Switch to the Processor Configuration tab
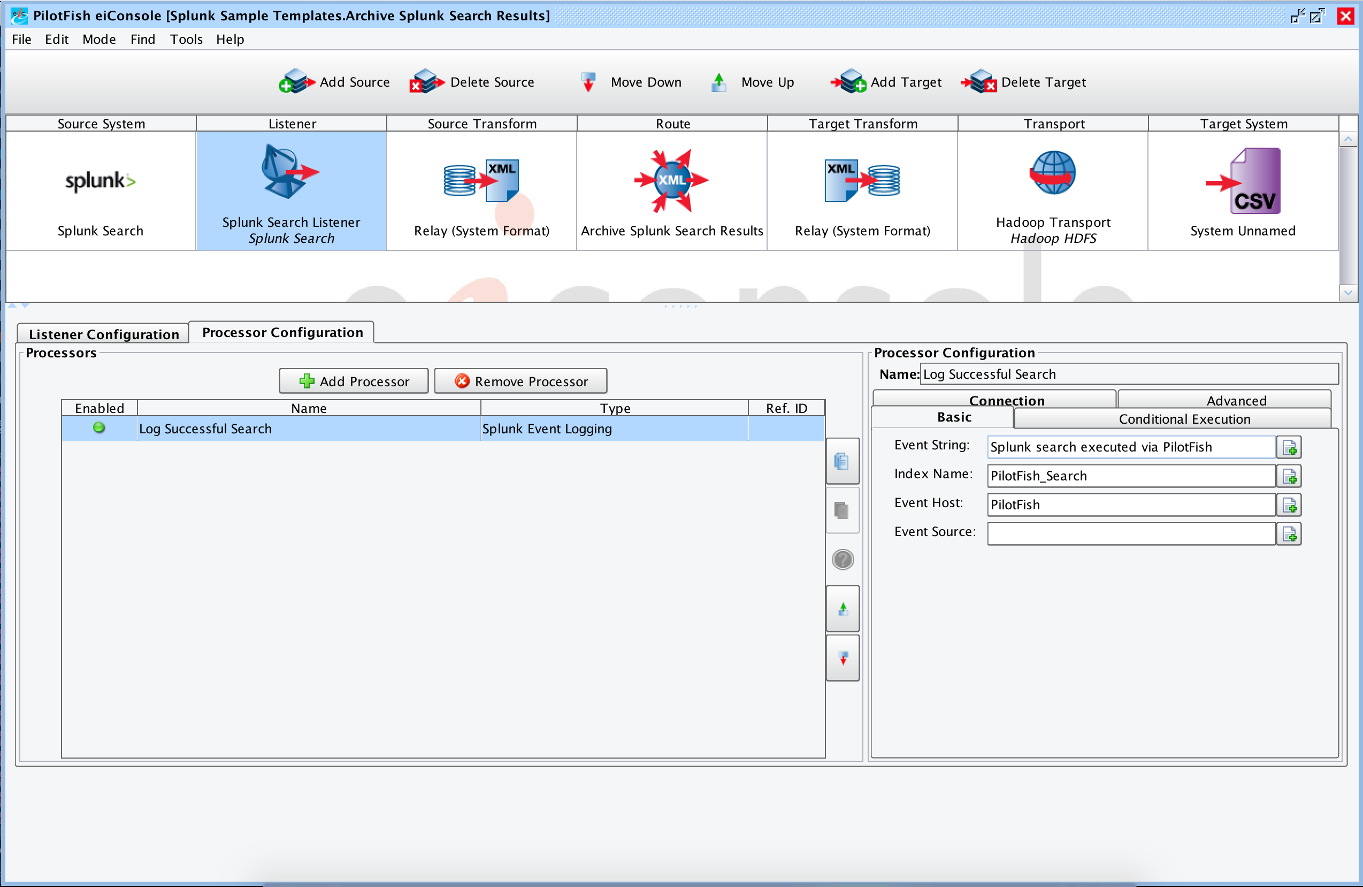This screenshot has width=1363, height=887. pos(282,332)
